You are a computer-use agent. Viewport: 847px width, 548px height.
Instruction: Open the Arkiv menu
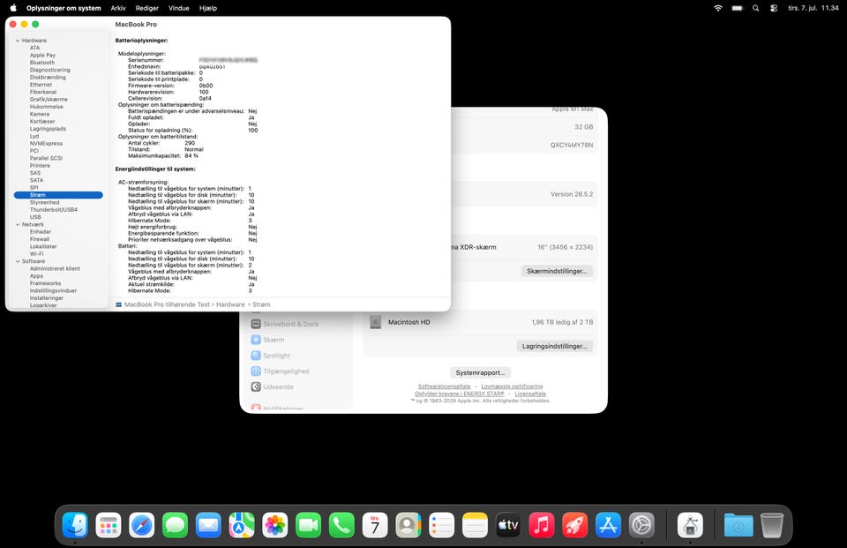pos(118,8)
